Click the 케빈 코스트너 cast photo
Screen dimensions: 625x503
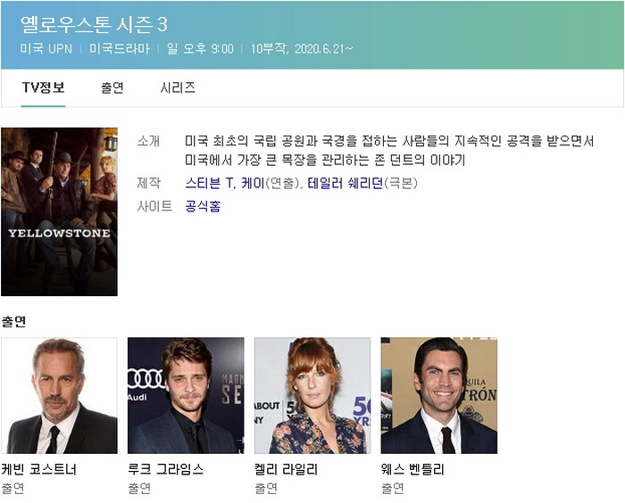59,395
